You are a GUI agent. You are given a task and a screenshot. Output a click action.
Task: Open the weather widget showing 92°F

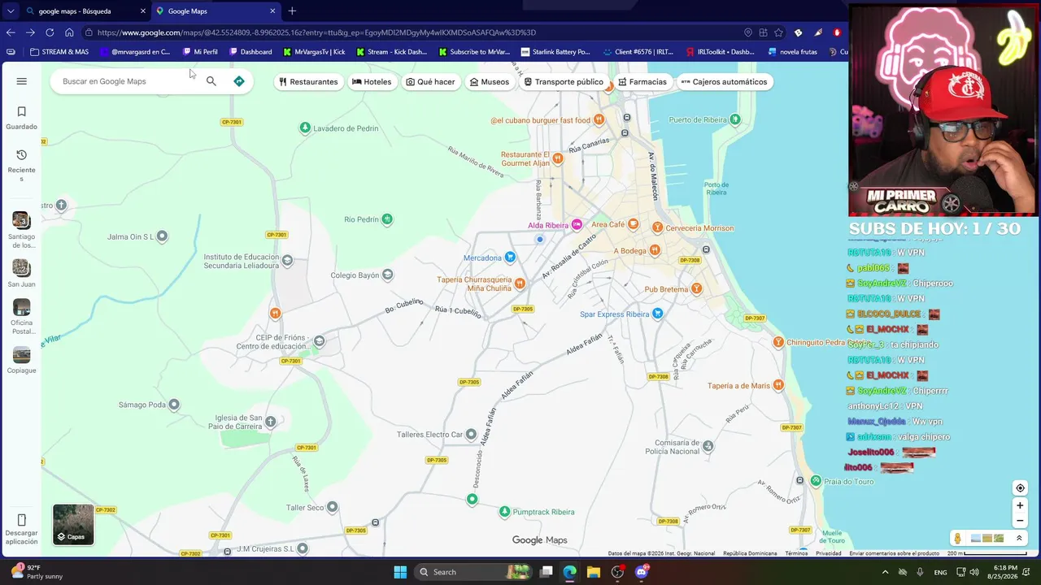(37, 572)
